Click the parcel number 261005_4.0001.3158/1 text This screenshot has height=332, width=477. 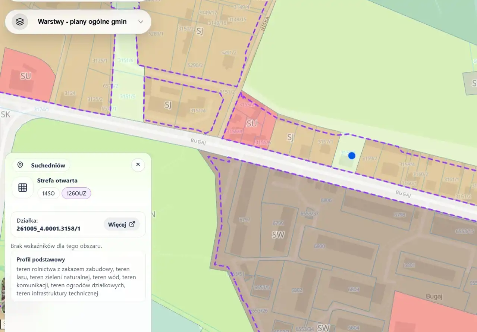[48, 228]
